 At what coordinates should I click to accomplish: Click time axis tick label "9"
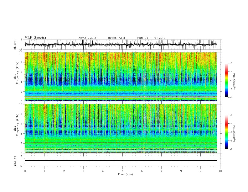tap(200, 171)
